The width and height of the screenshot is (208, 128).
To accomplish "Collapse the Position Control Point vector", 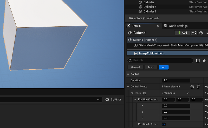I will point(135,99).
